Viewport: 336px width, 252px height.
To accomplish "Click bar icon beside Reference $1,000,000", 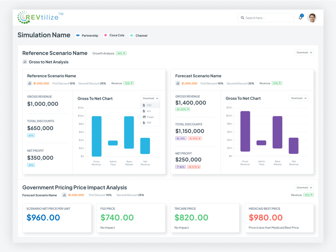I will tap(30, 83).
